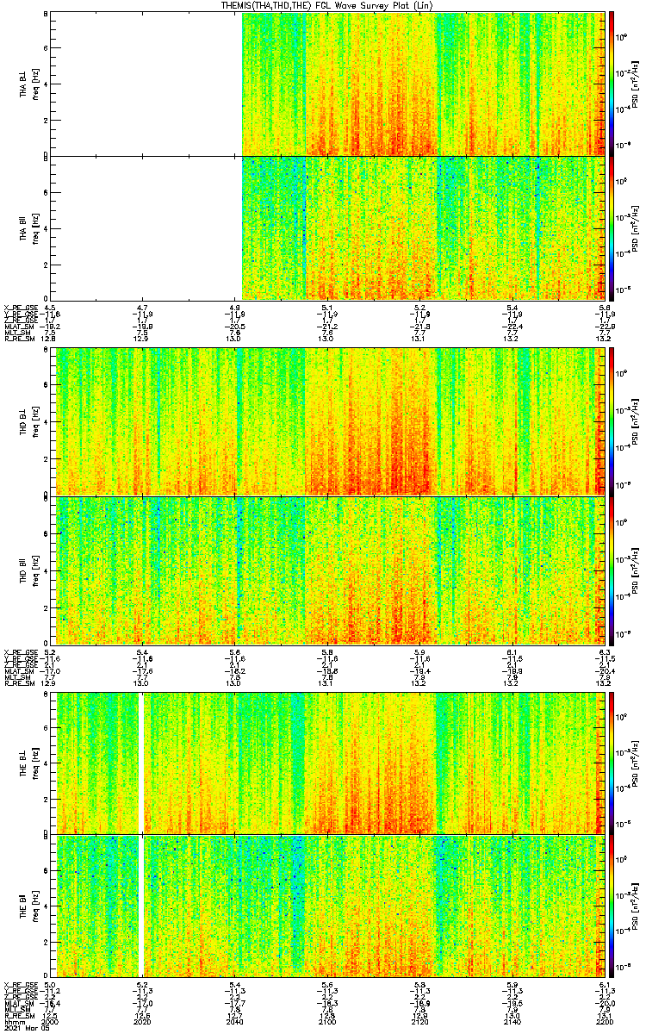Click the color bar beside THA B-parallel panel
The height and width of the screenshot is (1034, 646).
click(x=612, y=227)
